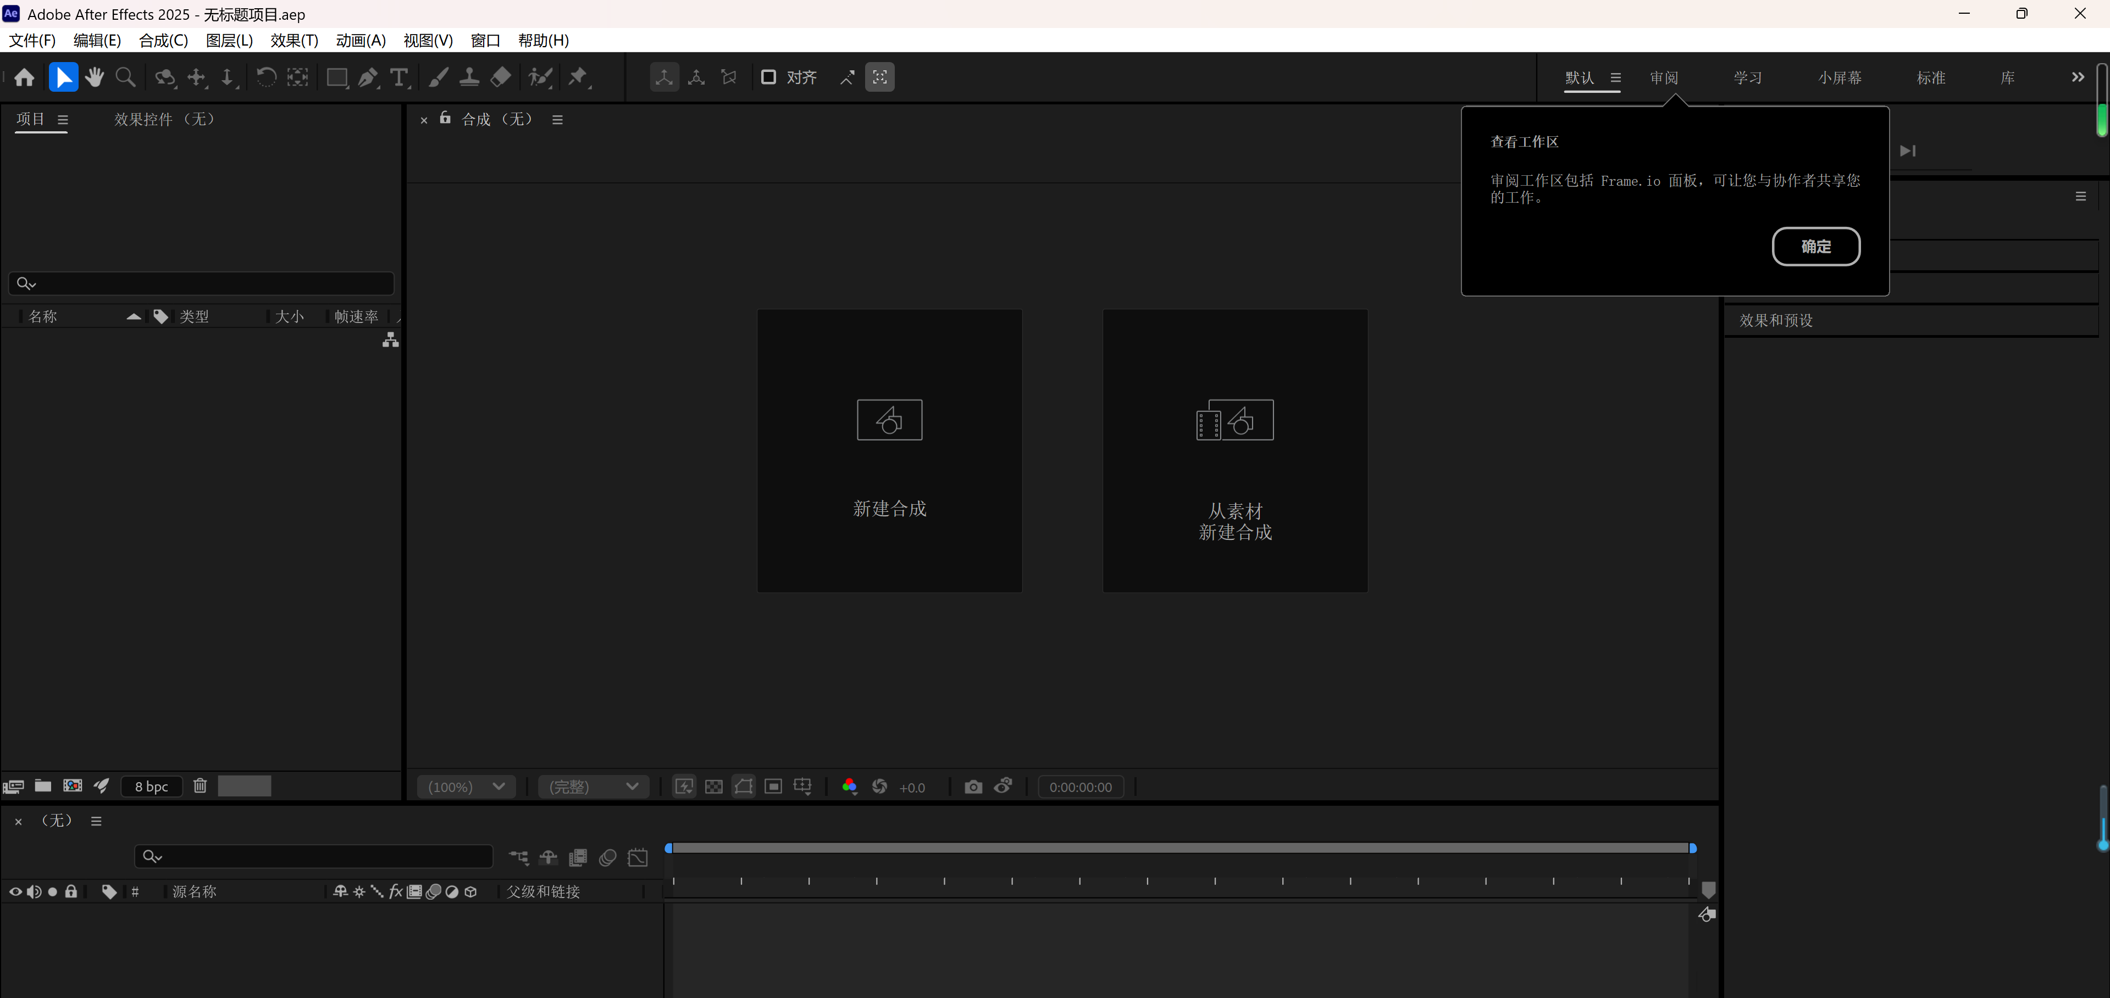
Task: Expand the workspace overflow chevrons
Action: point(2078,77)
